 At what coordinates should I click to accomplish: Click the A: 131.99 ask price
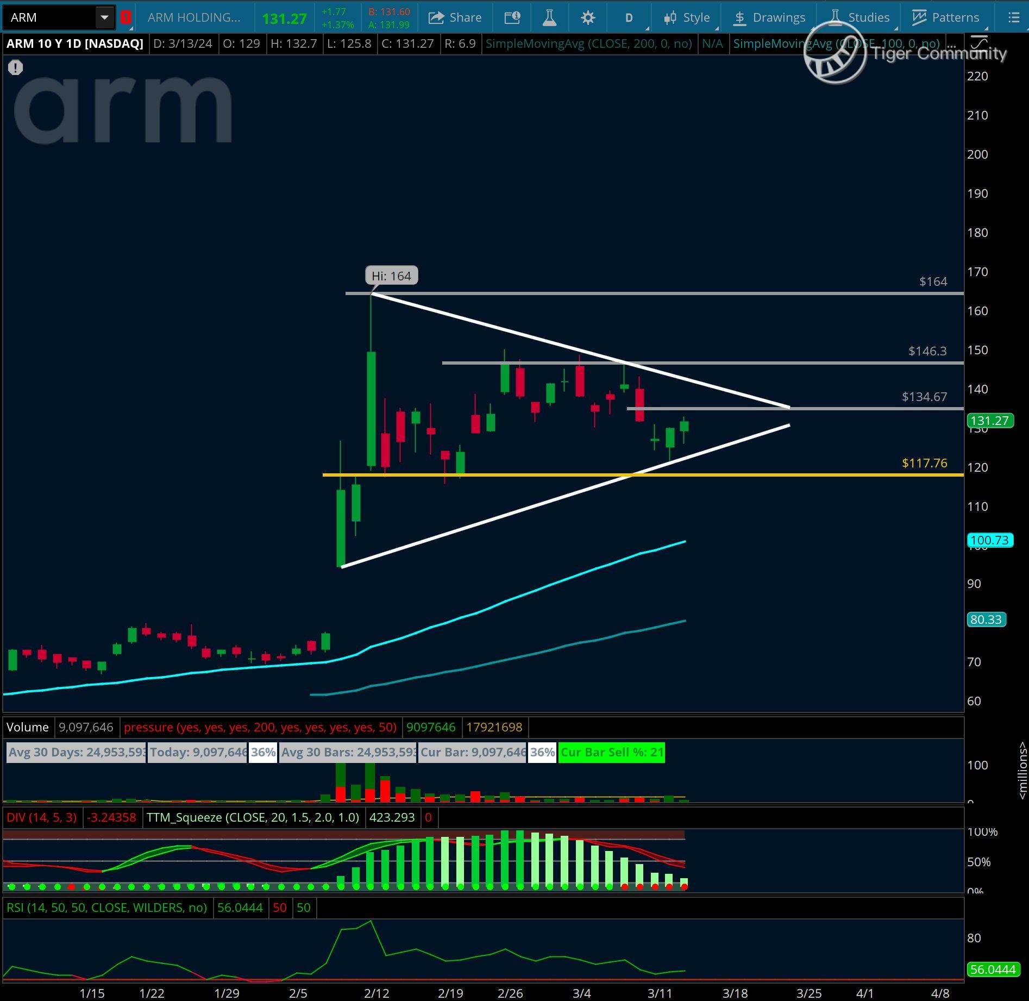[390, 24]
